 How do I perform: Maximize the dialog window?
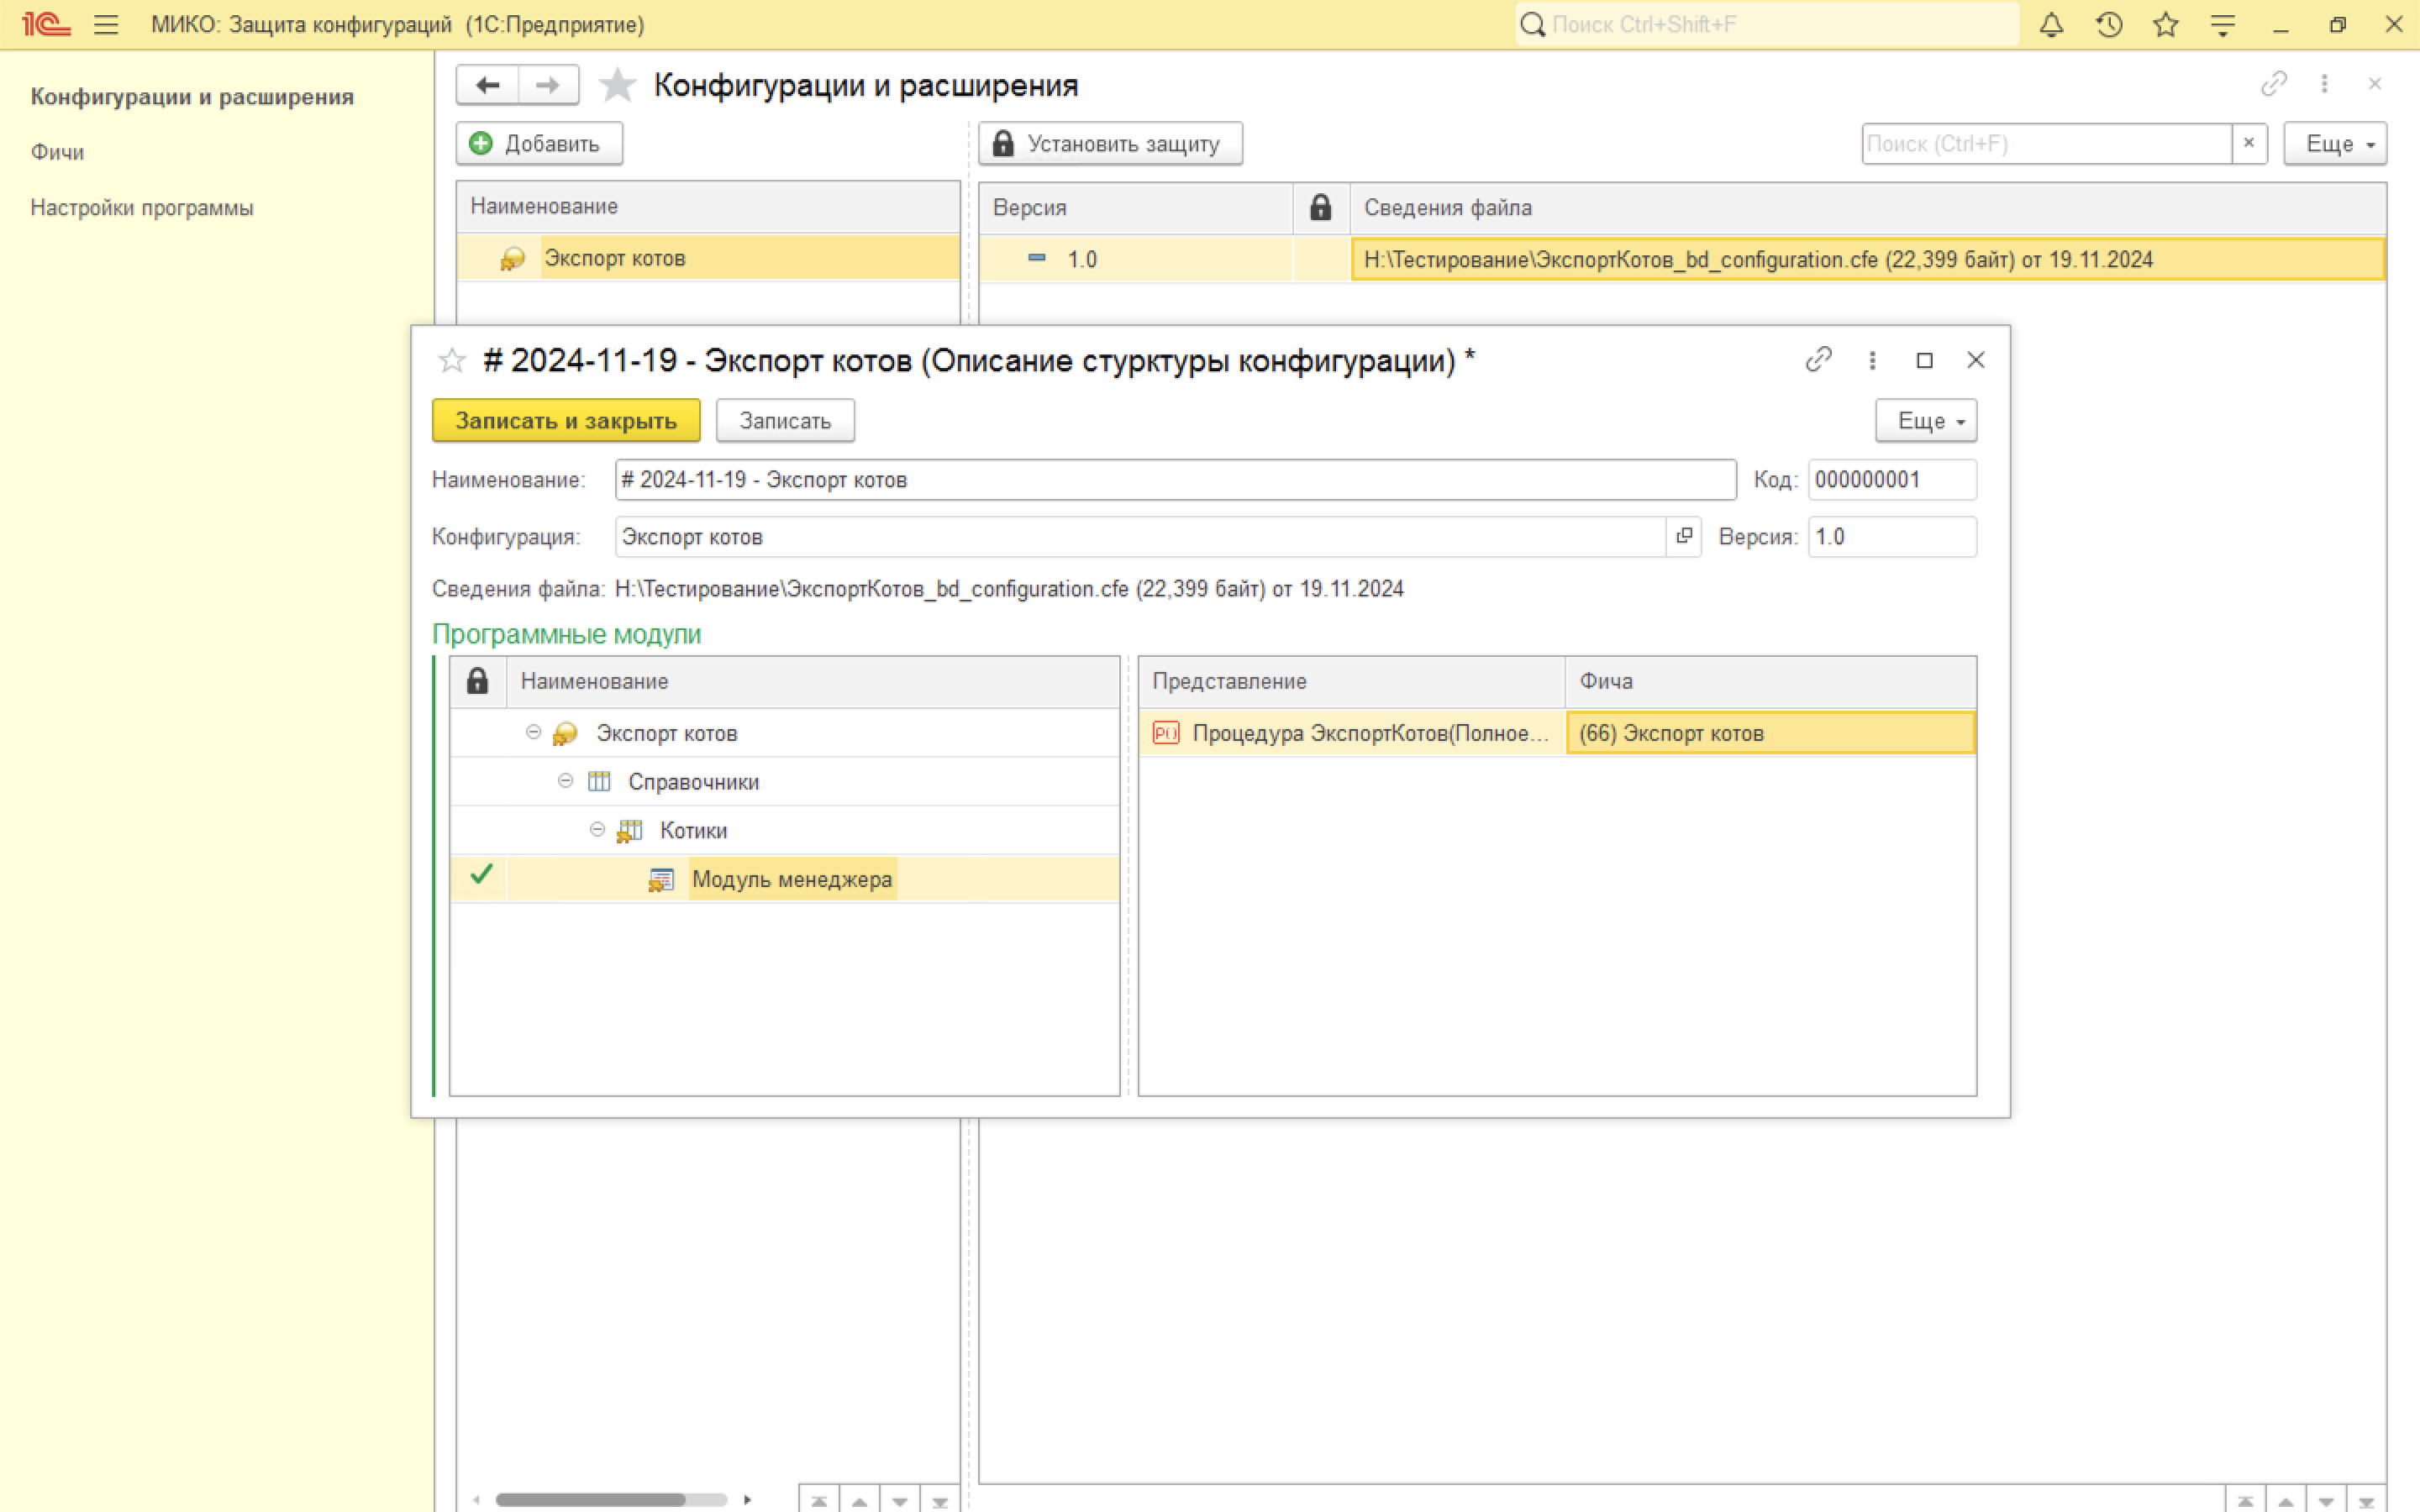(1924, 360)
